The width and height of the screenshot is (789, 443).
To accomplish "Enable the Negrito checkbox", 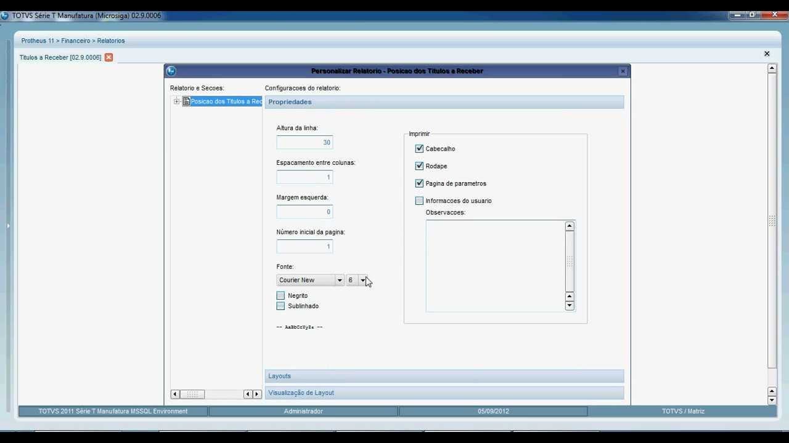I will [x=281, y=296].
